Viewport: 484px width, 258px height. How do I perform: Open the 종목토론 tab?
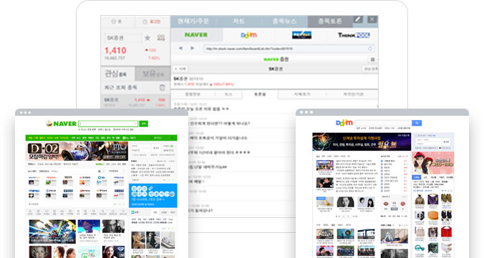330,21
